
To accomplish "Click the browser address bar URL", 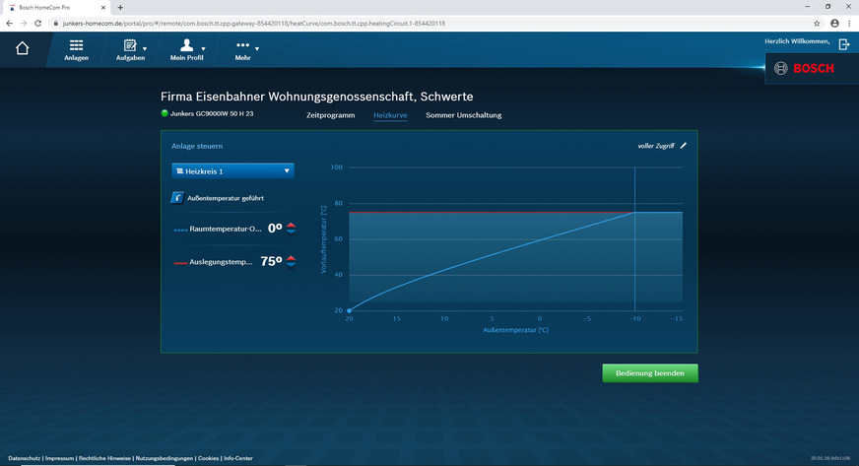I will [x=253, y=24].
